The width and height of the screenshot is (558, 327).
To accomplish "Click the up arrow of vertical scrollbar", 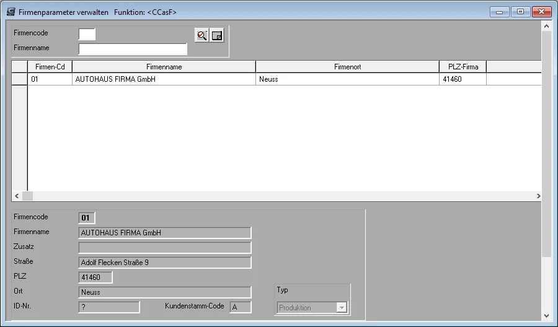I will 547,25.
